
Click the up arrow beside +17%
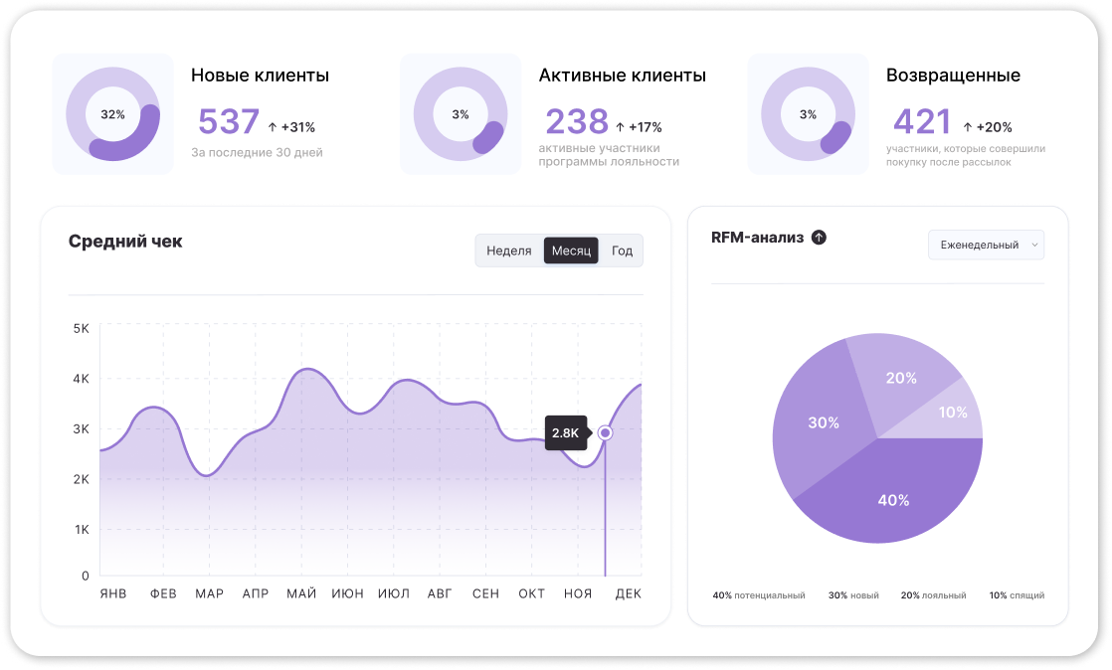click(x=620, y=127)
